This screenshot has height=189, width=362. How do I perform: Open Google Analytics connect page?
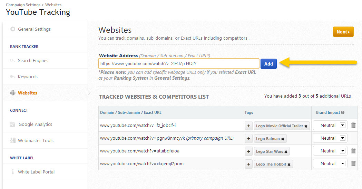tap(35, 125)
